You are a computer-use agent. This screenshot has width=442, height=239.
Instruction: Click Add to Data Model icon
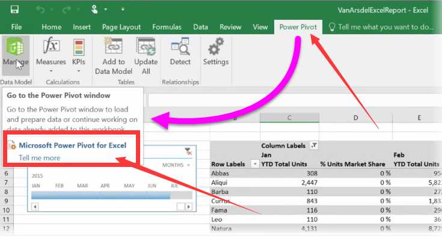[x=113, y=46]
